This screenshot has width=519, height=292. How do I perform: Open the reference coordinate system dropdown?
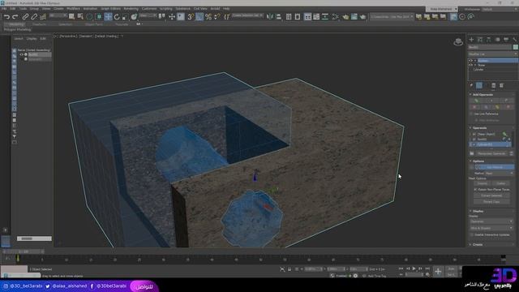[148, 15]
